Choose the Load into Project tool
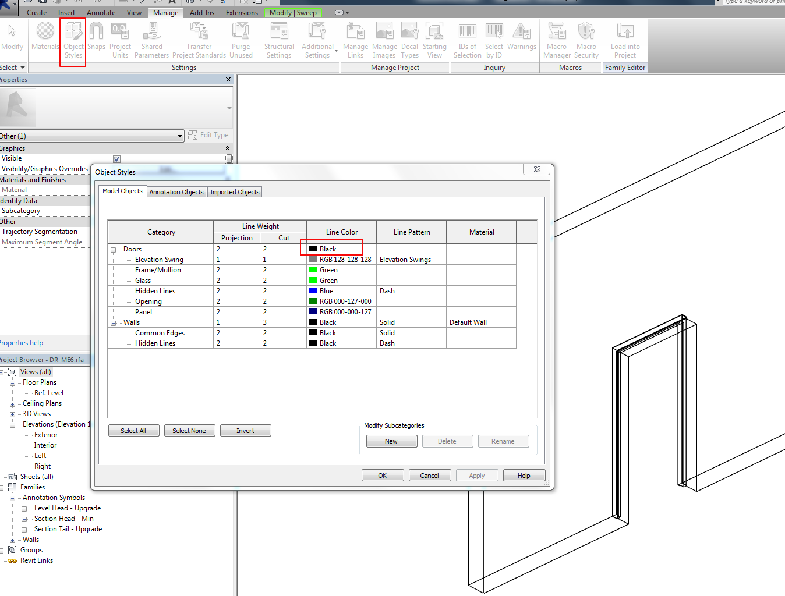 click(x=625, y=40)
